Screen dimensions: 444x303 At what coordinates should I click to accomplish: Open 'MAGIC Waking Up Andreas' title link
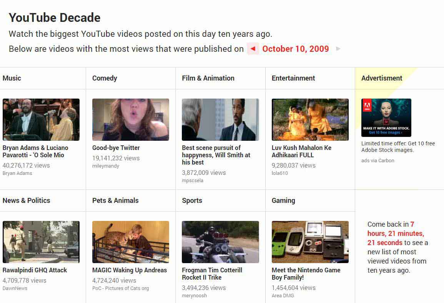click(130, 270)
